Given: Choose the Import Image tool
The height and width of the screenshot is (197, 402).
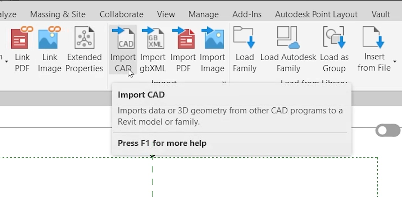Looking at the screenshot, I should coord(212,50).
